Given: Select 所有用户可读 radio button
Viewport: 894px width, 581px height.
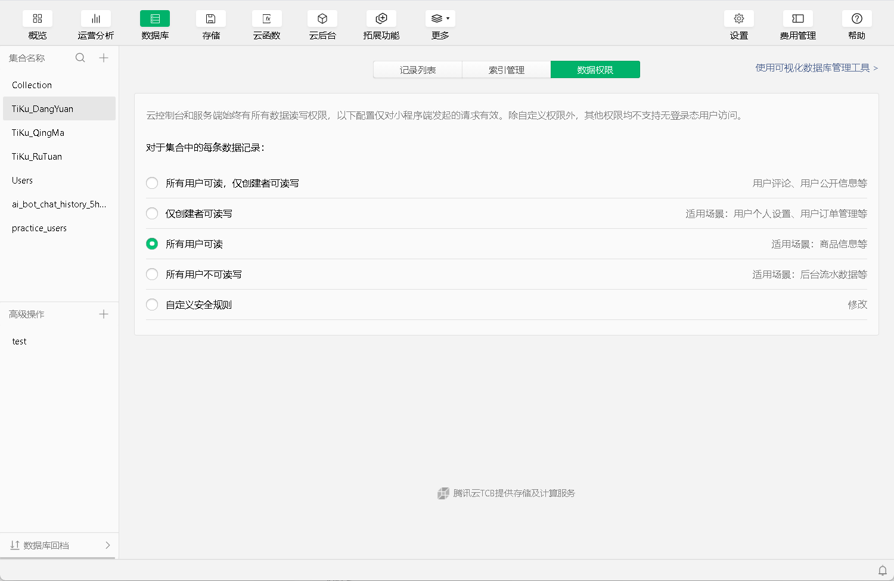Looking at the screenshot, I should pos(152,244).
